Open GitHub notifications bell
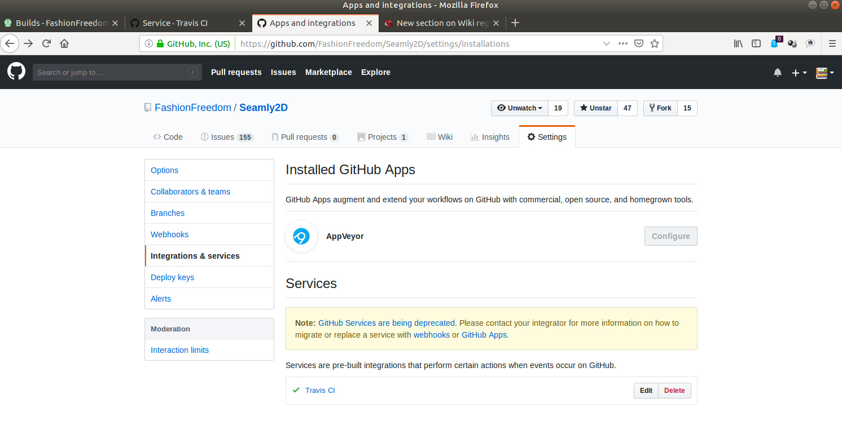This screenshot has width=842, height=425. click(x=778, y=72)
